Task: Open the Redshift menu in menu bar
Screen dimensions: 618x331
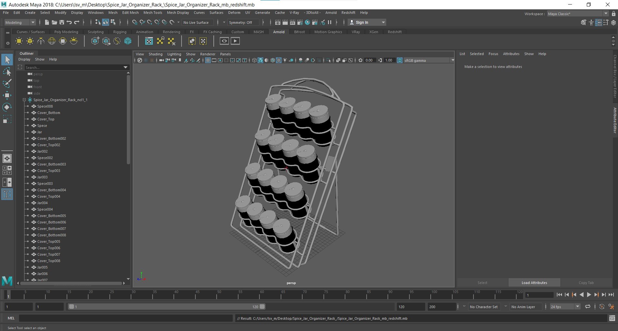Action: [348, 13]
